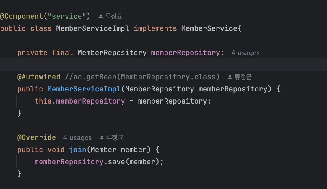
Task: Click the @Override annotation
Action: click(37, 137)
